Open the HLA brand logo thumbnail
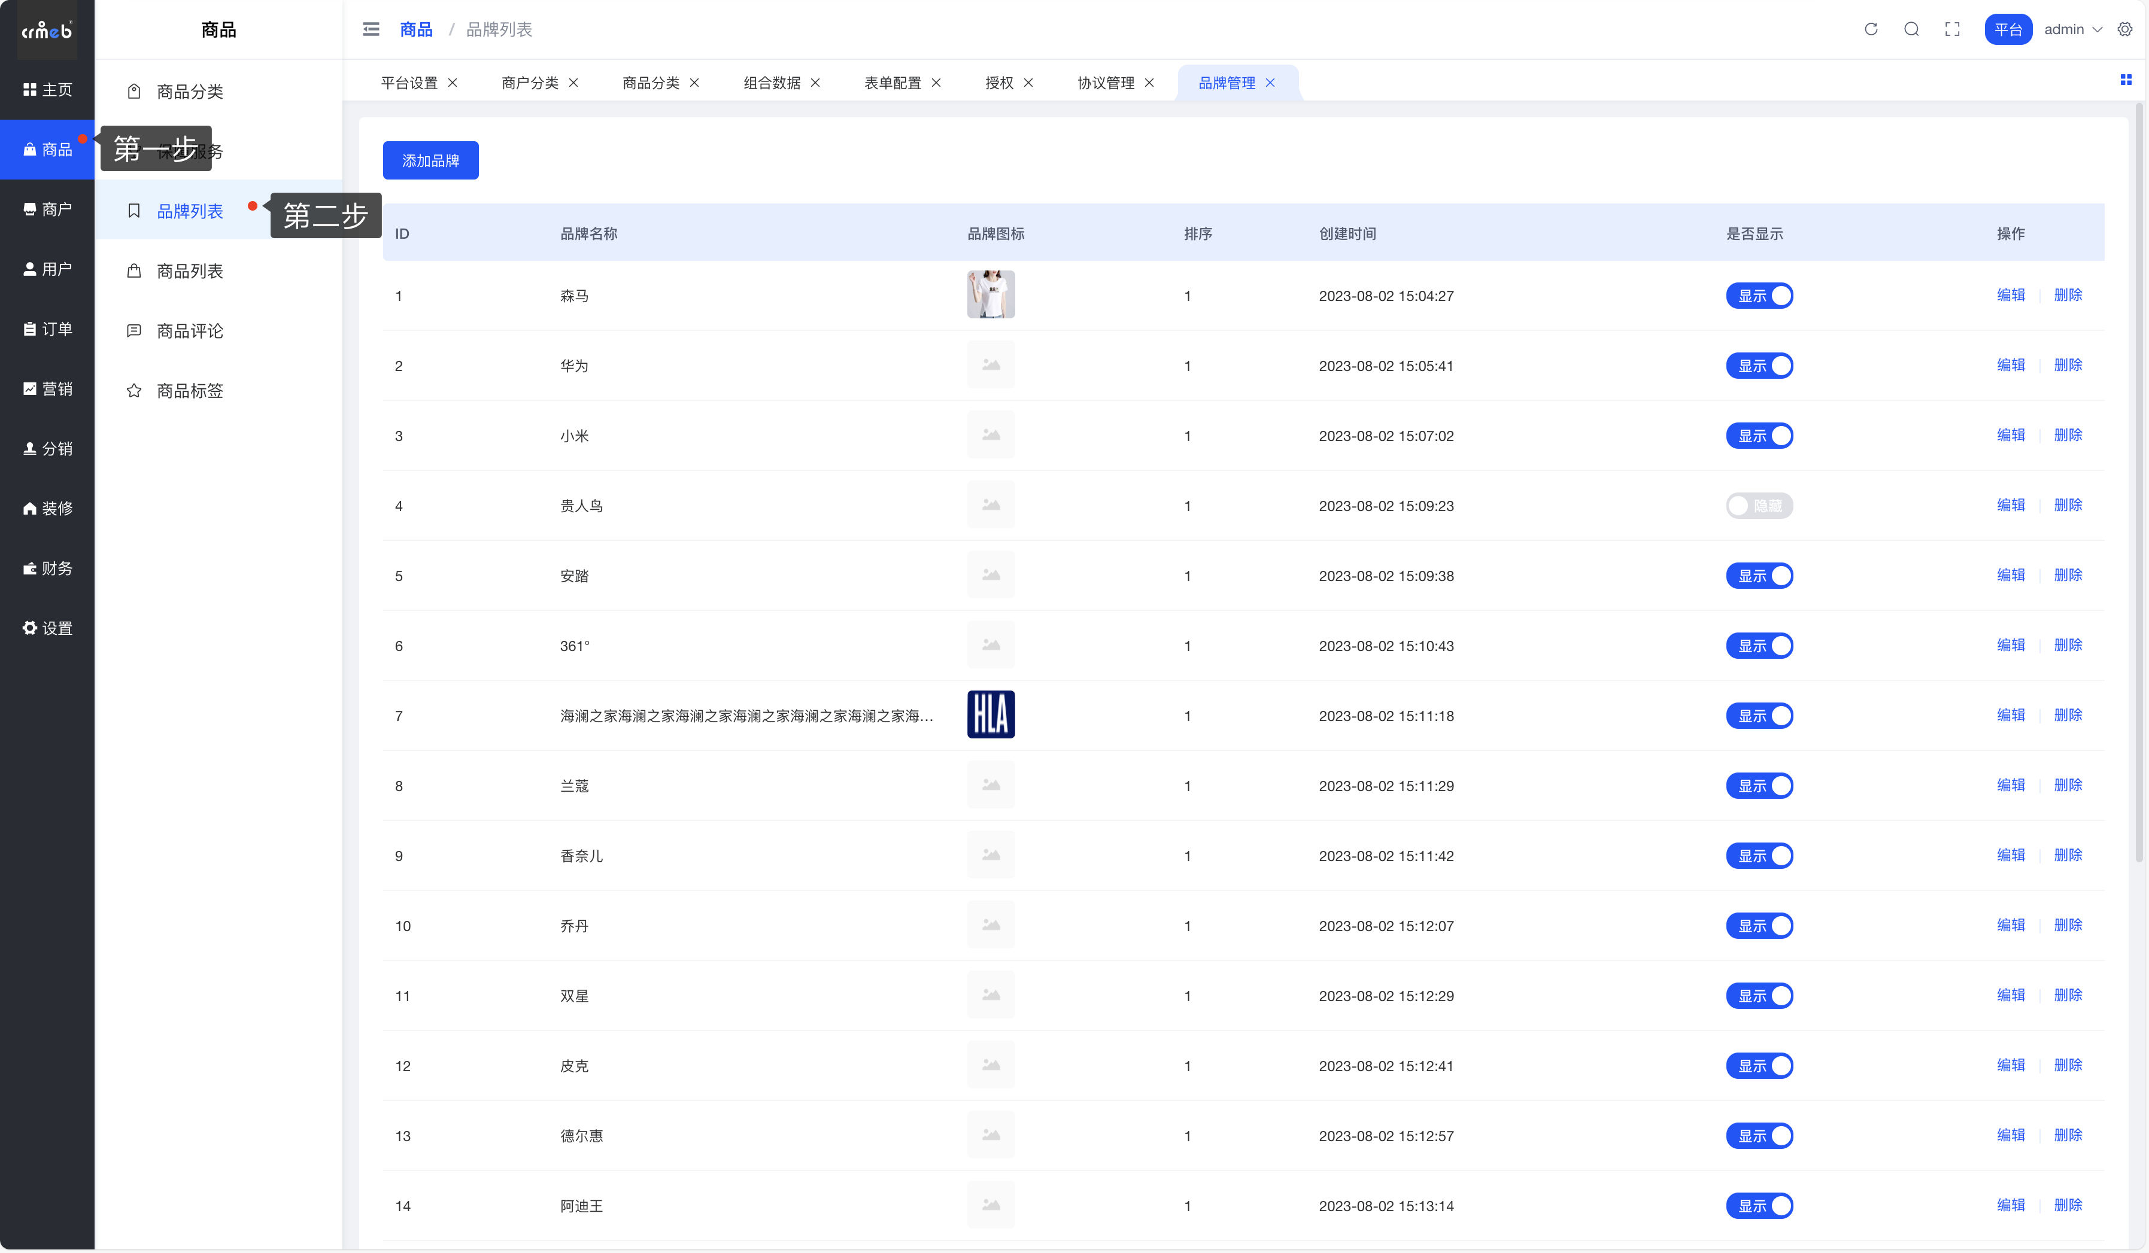 (990, 714)
